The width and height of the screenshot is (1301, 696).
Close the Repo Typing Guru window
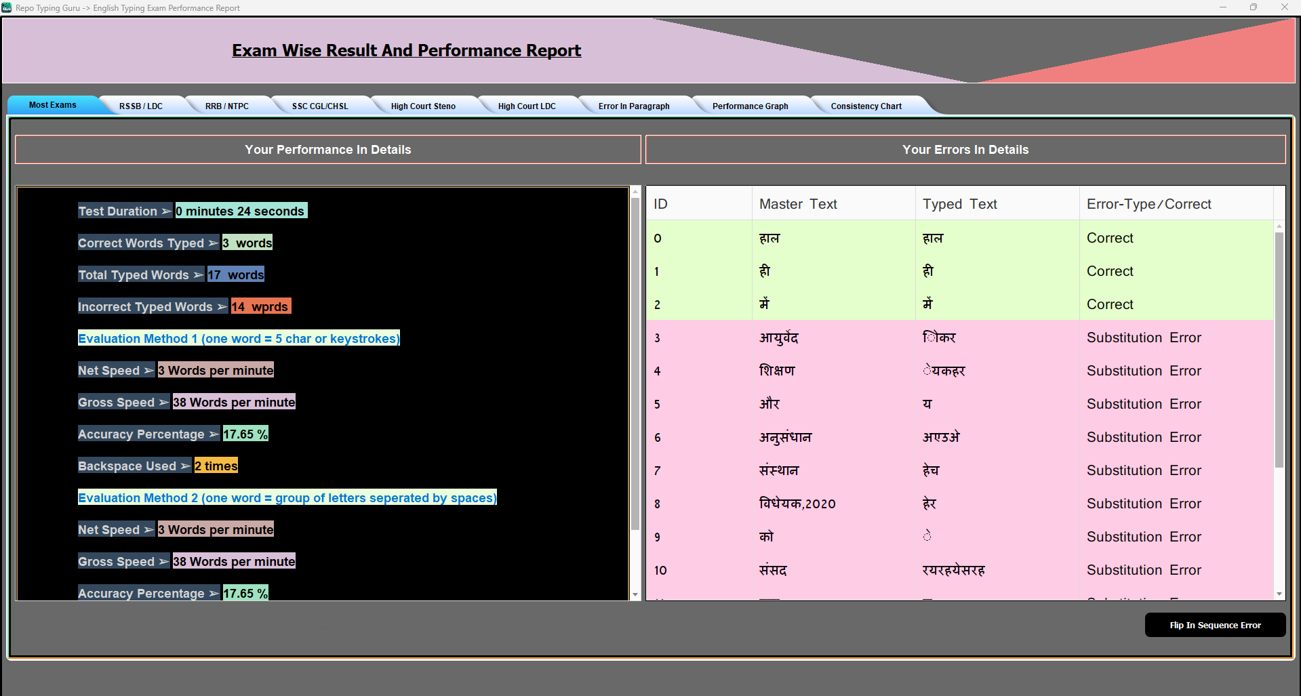click(1284, 7)
